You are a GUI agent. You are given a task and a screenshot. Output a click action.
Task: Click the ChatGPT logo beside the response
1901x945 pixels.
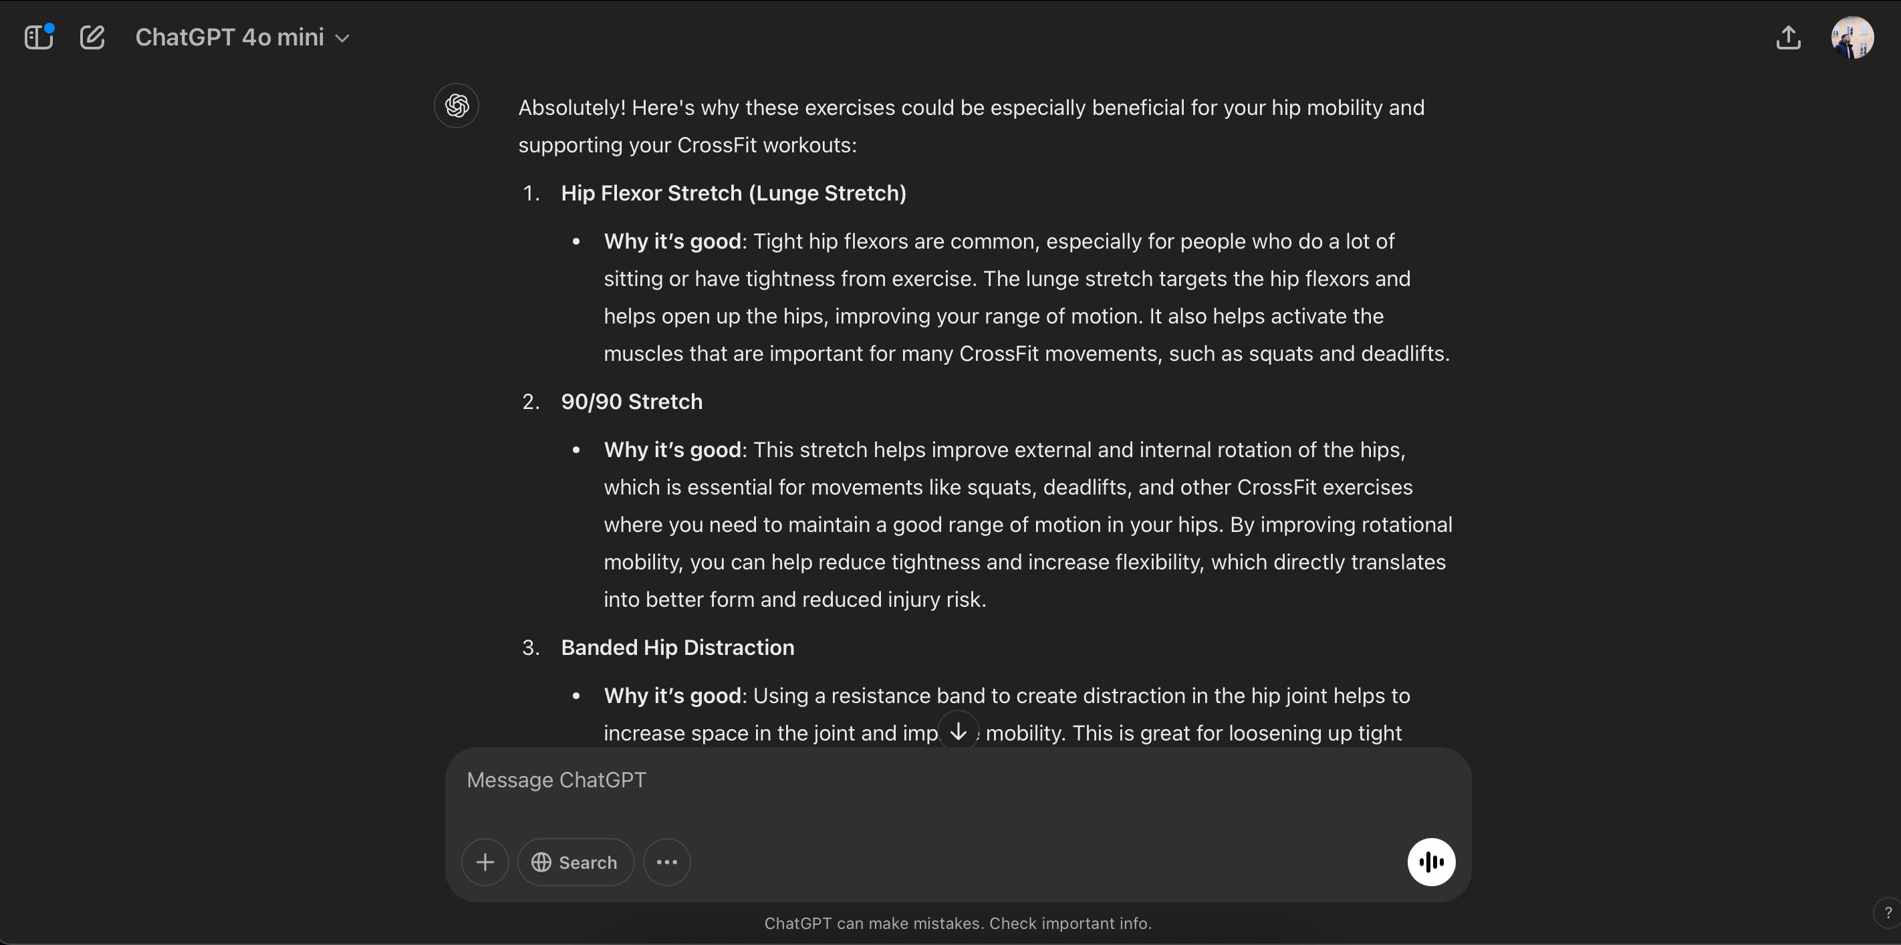(x=456, y=106)
